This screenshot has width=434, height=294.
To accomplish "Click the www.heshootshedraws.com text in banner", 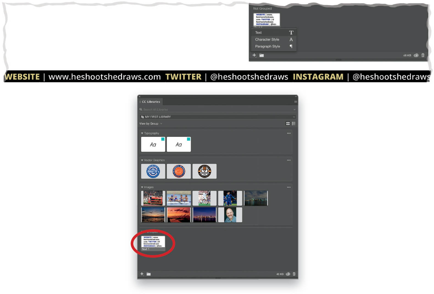I will pyautogui.click(x=104, y=77).
